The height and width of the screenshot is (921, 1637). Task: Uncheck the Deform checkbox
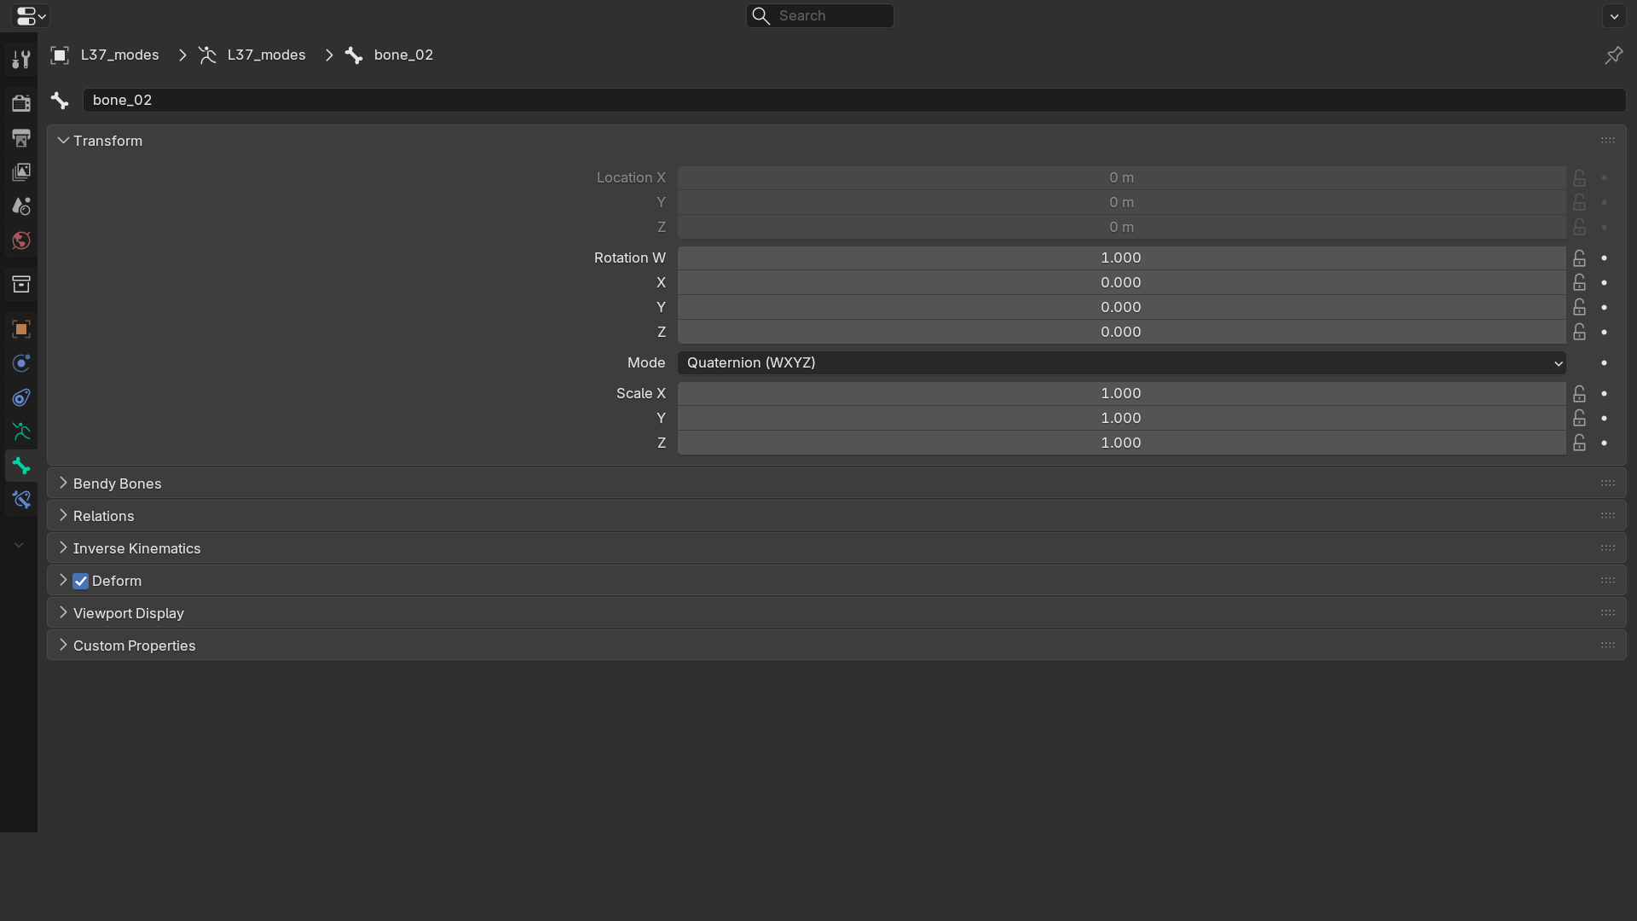coord(80,581)
